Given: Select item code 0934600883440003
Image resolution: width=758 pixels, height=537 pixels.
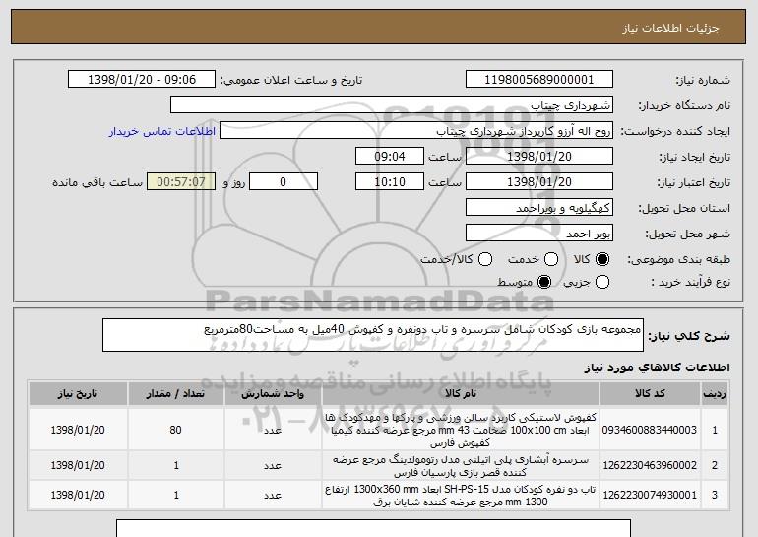Looking at the screenshot, I should click(x=650, y=430).
